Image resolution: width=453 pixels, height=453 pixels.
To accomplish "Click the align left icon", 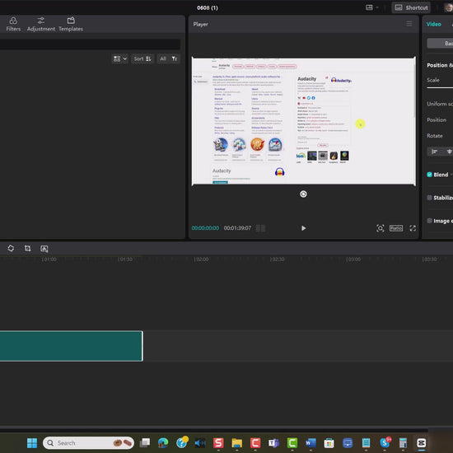I will click(434, 152).
